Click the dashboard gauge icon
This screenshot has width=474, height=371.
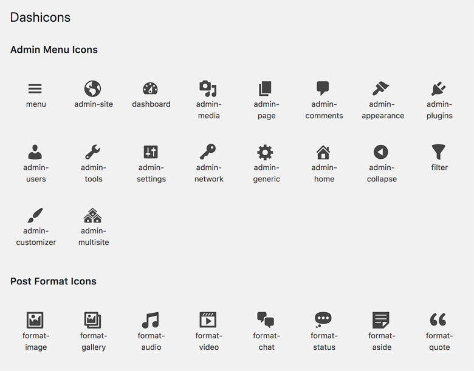point(151,89)
